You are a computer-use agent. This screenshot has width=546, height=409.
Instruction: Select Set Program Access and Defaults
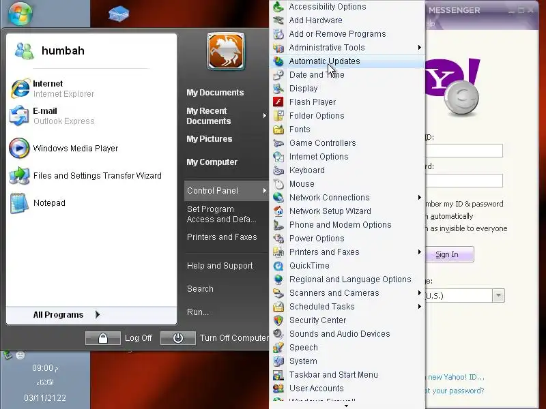221,214
